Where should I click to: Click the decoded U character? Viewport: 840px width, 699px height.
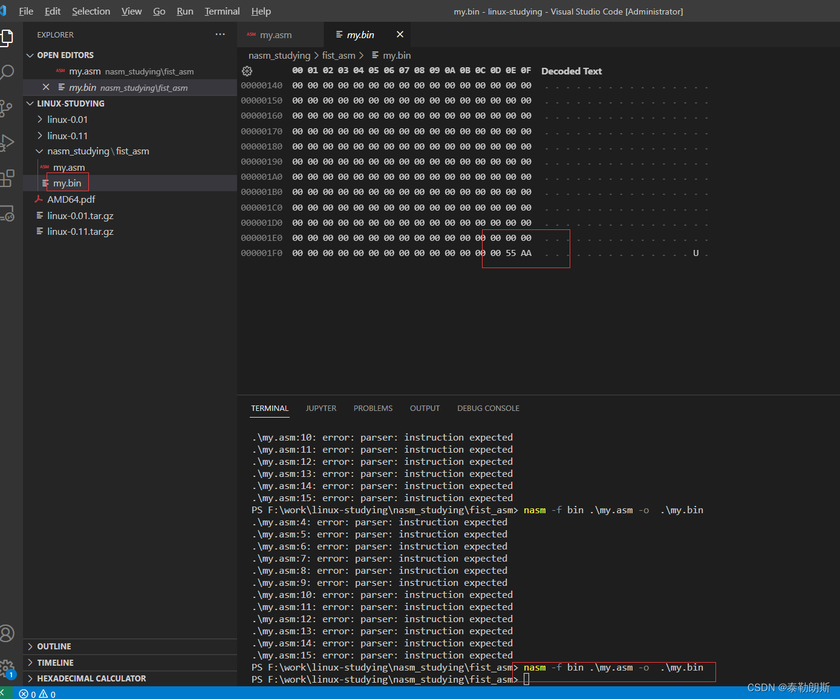[x=695, y=253]
